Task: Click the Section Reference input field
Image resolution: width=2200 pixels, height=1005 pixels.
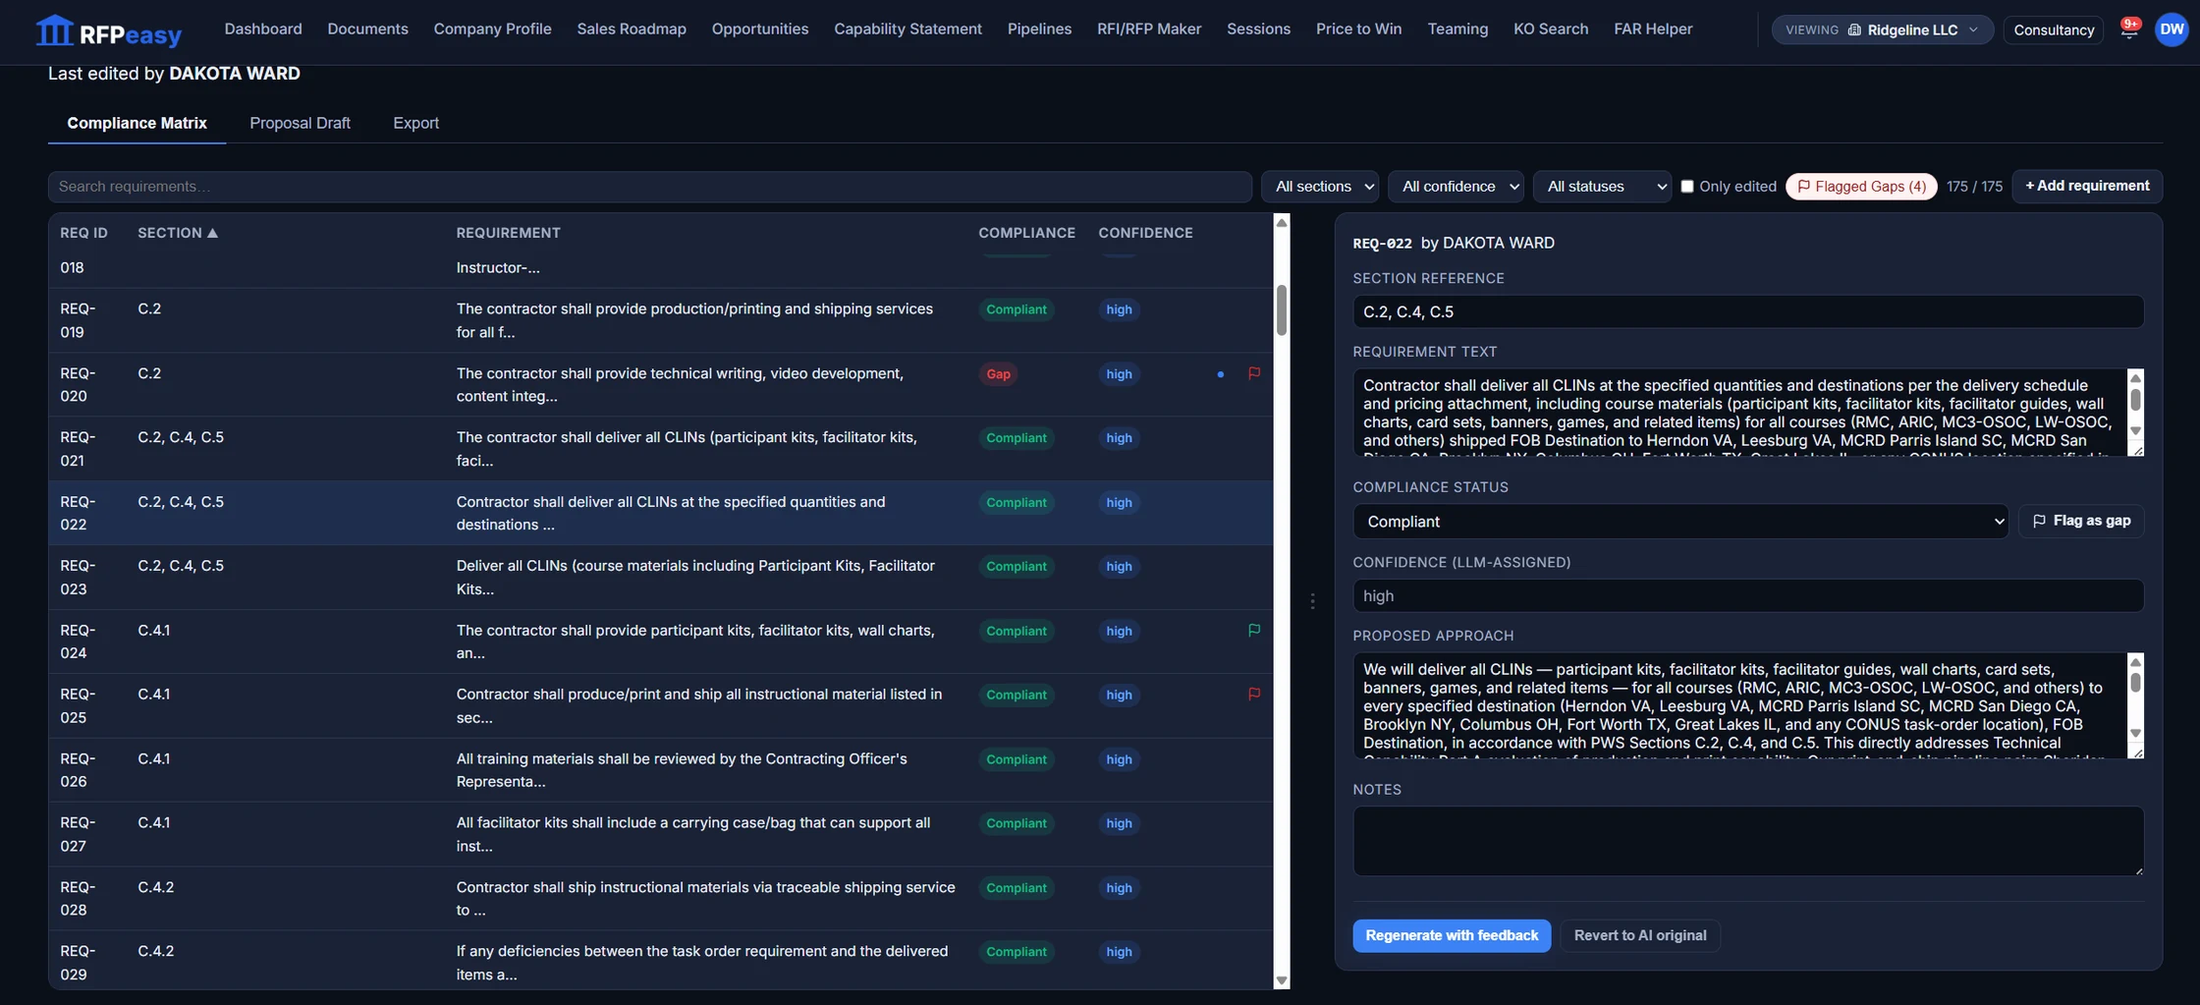Action: point(1747,311)
